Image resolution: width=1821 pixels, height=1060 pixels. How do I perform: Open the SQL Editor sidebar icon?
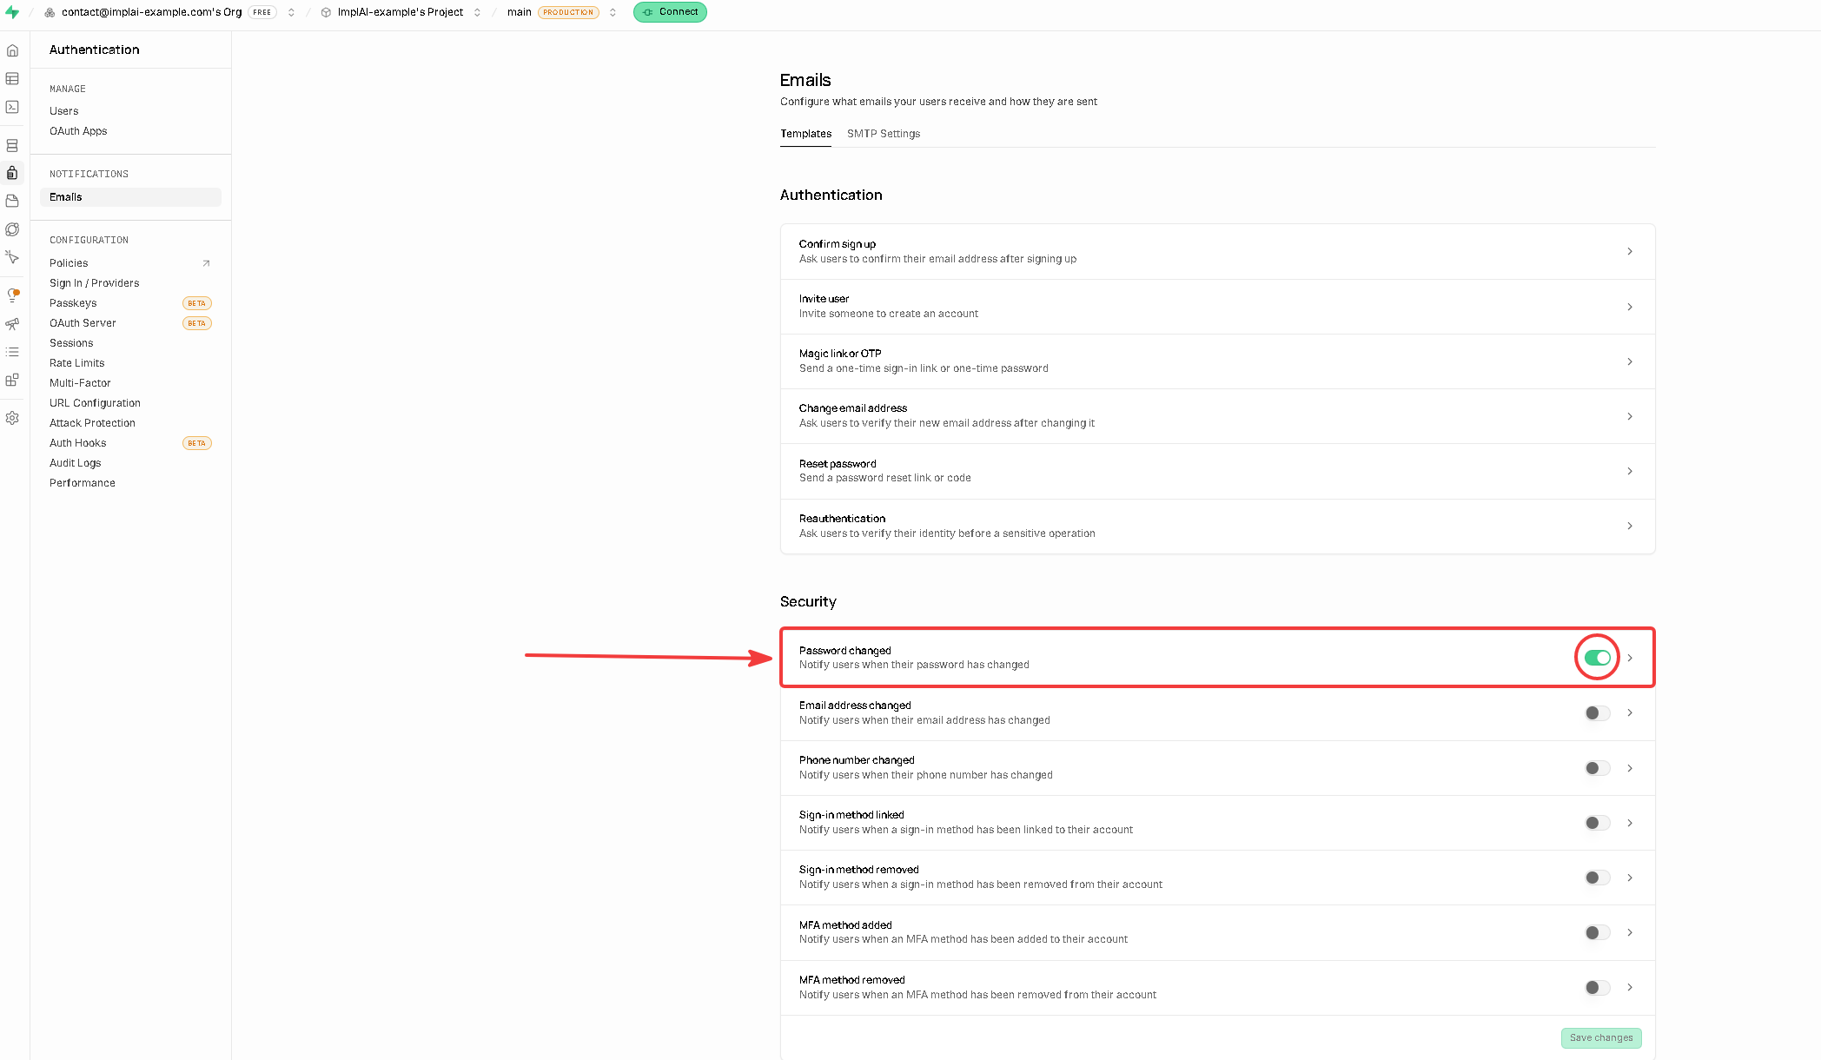click(x=12, y=107)
